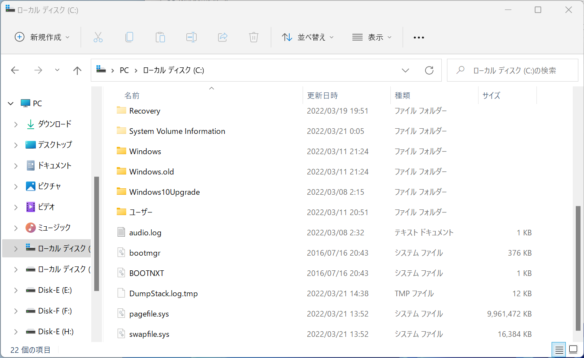
Task: Click the Pictures (ピクチャ) sidebar icon
Action: tap(31, 186)
